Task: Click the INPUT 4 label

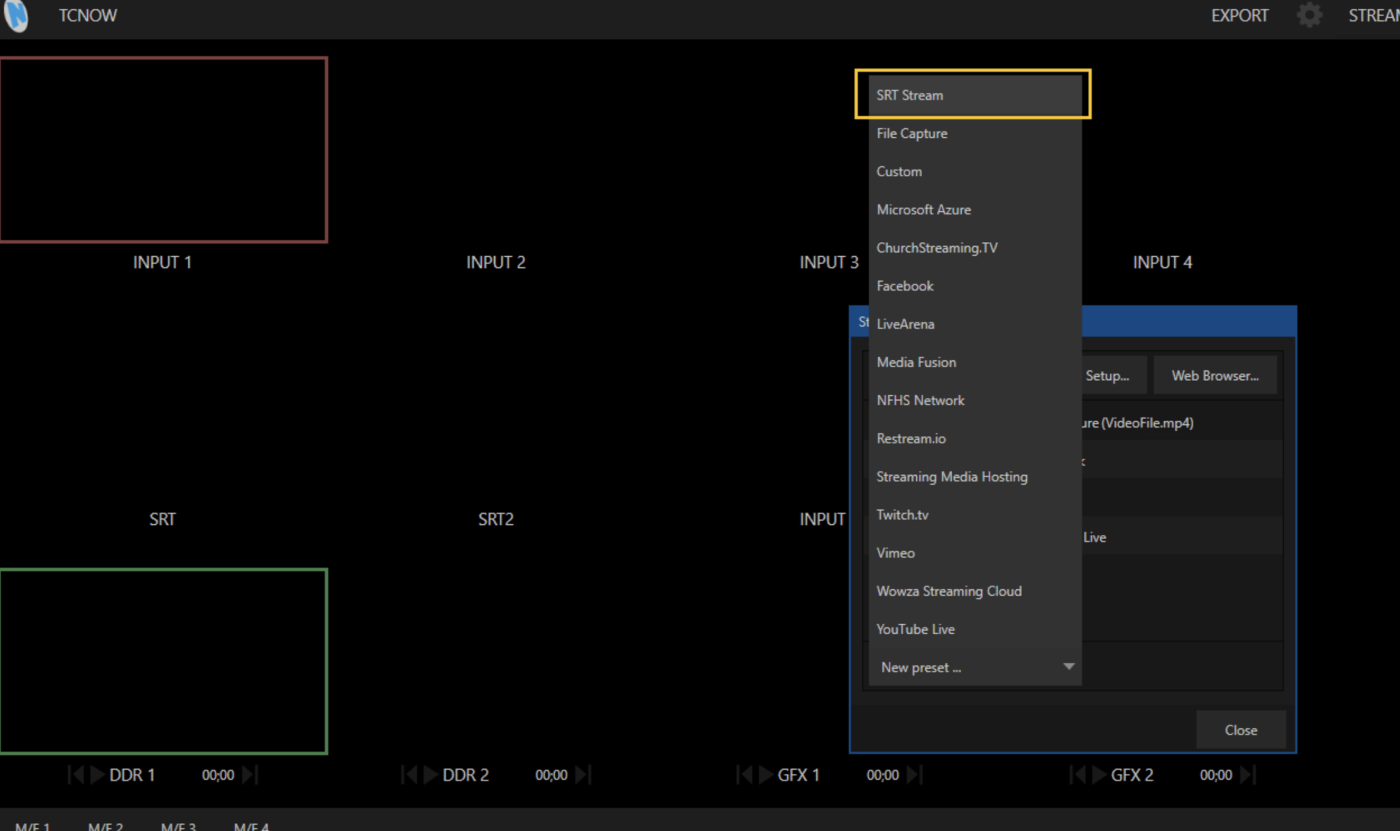Action: [x=1162, y=262]
